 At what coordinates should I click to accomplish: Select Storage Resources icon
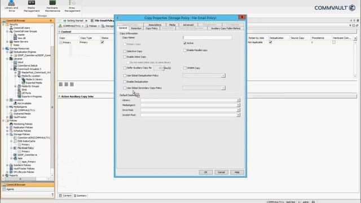7,48
